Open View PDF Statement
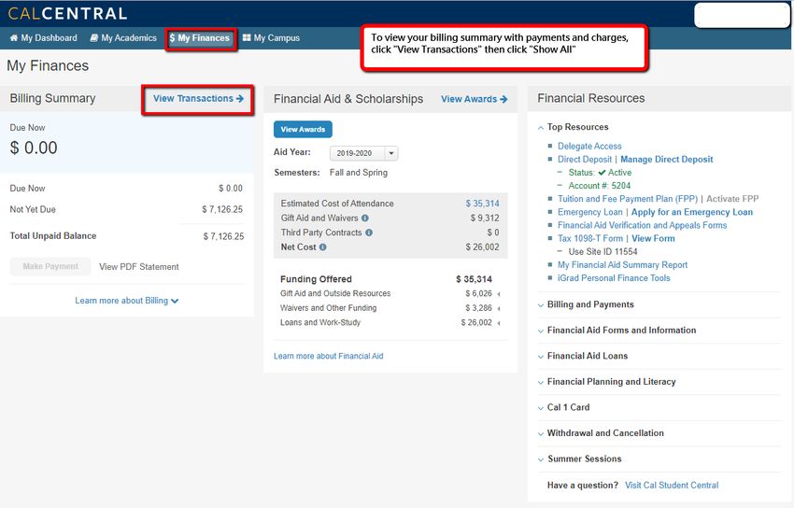Image resolution: width=794 pixels, height=508 pixels. pos(139,267)
